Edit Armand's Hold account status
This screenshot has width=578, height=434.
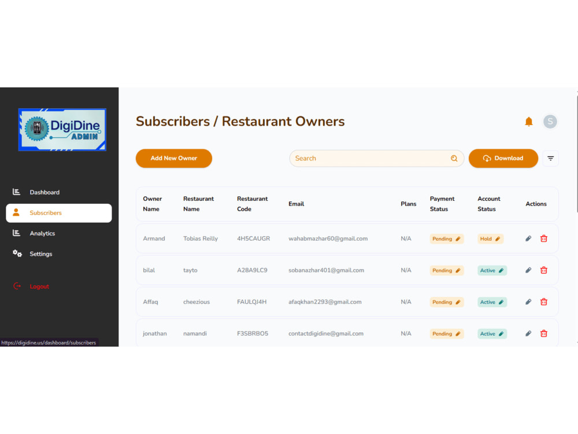point(490,239)
